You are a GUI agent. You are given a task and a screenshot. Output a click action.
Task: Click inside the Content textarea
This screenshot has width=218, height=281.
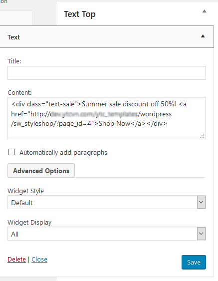[107, 118]
